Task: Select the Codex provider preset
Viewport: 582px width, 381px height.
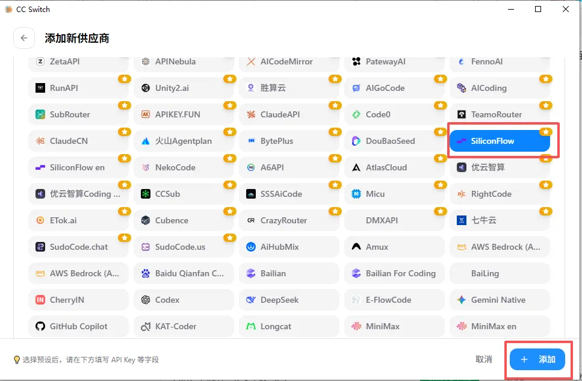Action: pos(184,300)
